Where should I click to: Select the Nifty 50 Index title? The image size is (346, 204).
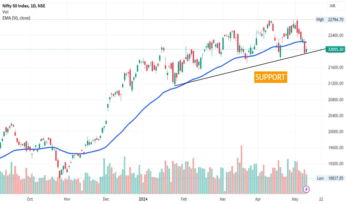24,6
